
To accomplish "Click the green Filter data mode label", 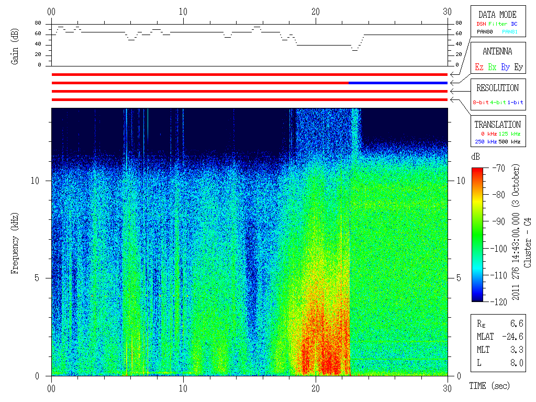I will click(498, 24).
